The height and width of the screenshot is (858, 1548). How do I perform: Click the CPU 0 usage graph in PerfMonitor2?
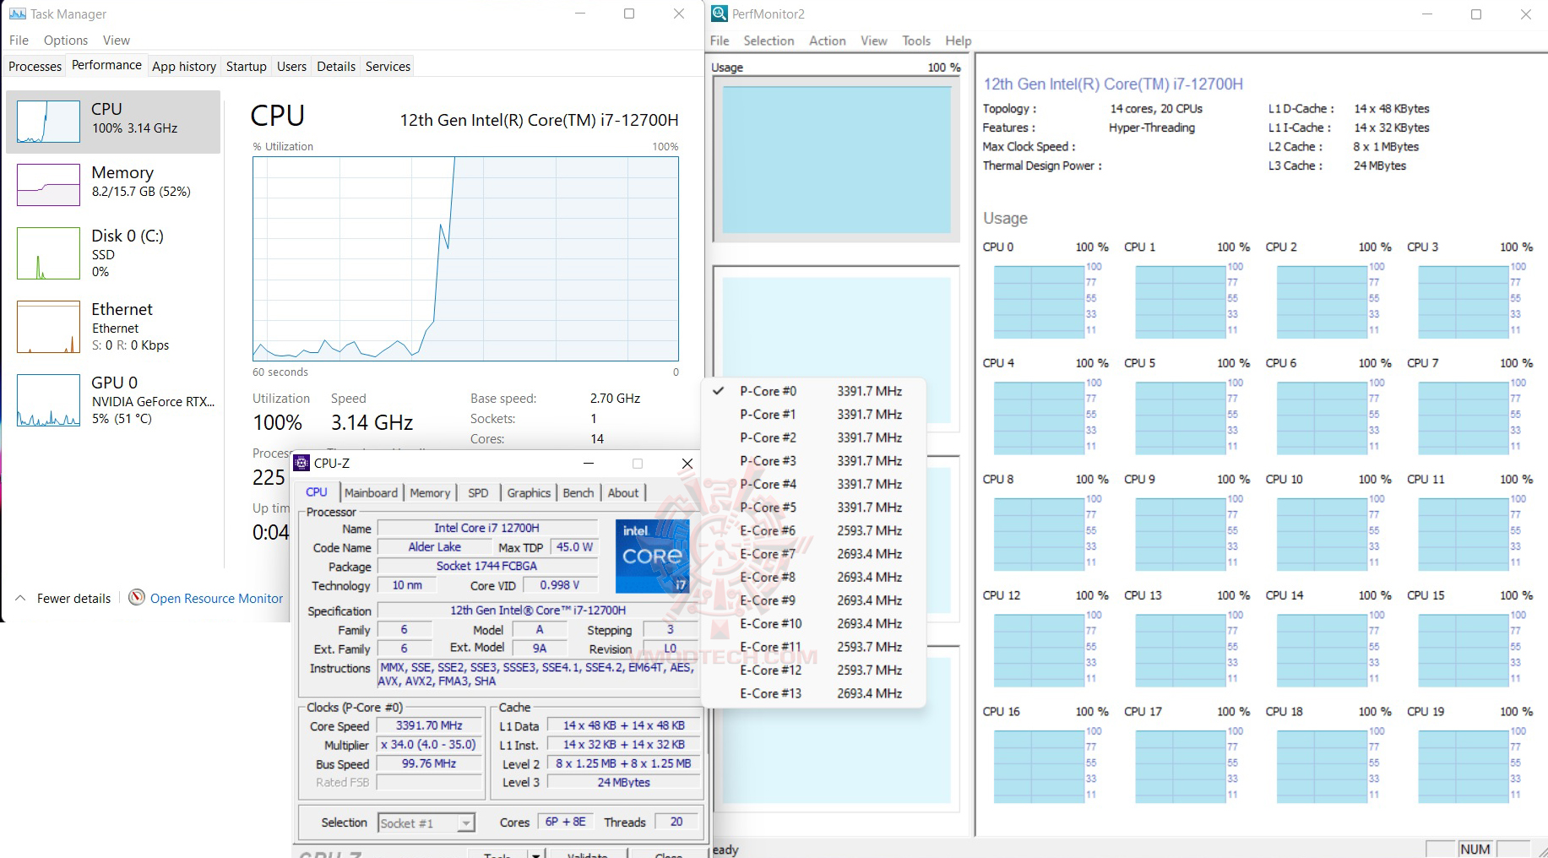[x=1039, y=301]
